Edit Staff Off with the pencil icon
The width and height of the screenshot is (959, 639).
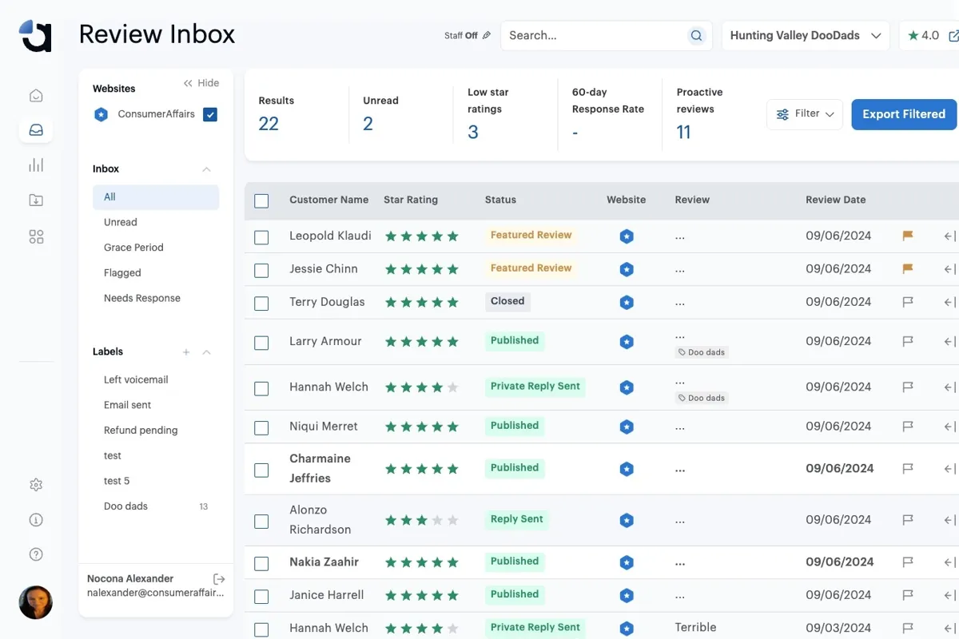coord(487,35)
